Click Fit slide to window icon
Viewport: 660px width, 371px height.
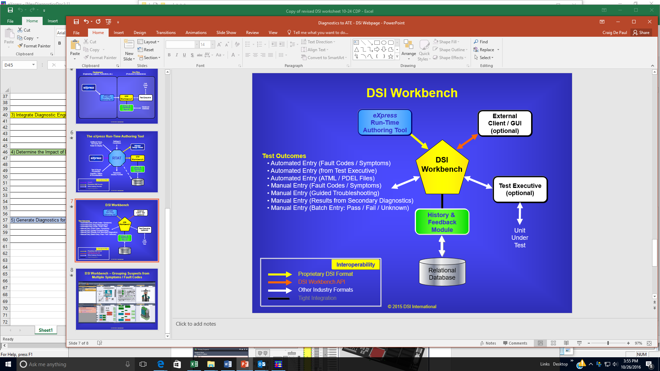coord(649,343)
